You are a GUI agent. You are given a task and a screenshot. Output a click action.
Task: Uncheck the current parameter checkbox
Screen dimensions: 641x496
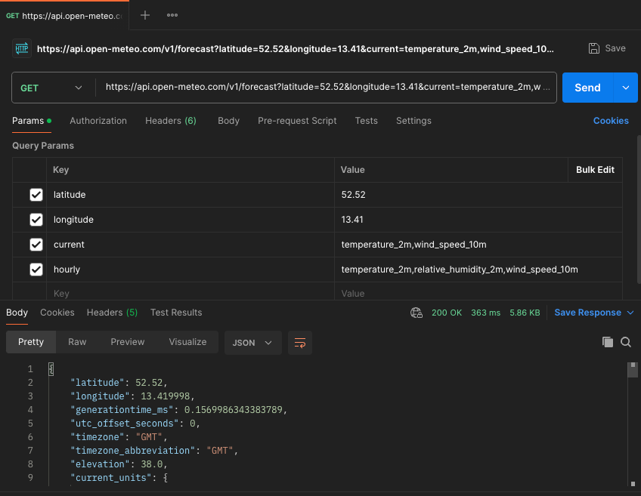click(36, 245)
